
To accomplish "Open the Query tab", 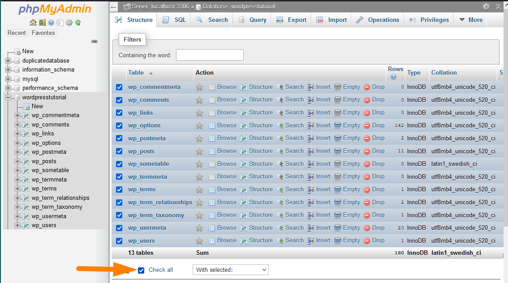I will click(252, 20).
